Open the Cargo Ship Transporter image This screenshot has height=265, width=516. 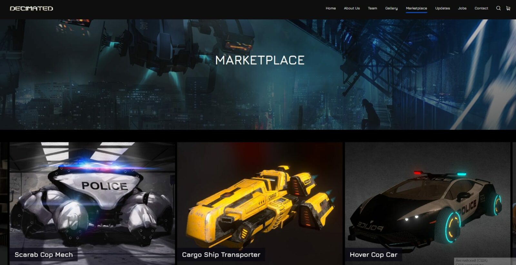tap(260, 195)
